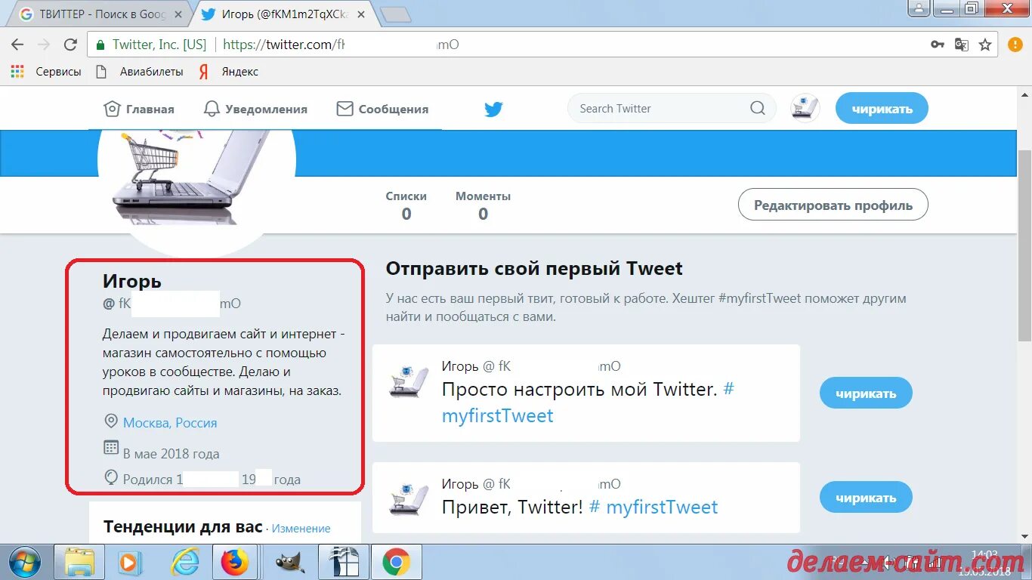Go back with the browser back arrow
Image resolution: width=1032 pixels, height=580 pixels.
17,45
